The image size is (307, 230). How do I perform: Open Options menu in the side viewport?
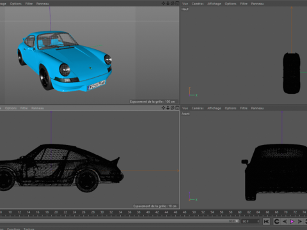click(x=11, y=108)
